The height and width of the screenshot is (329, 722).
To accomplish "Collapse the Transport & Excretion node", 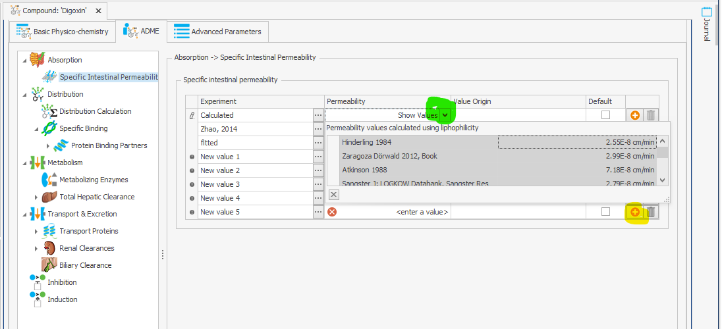I will (x=24, y=215).
